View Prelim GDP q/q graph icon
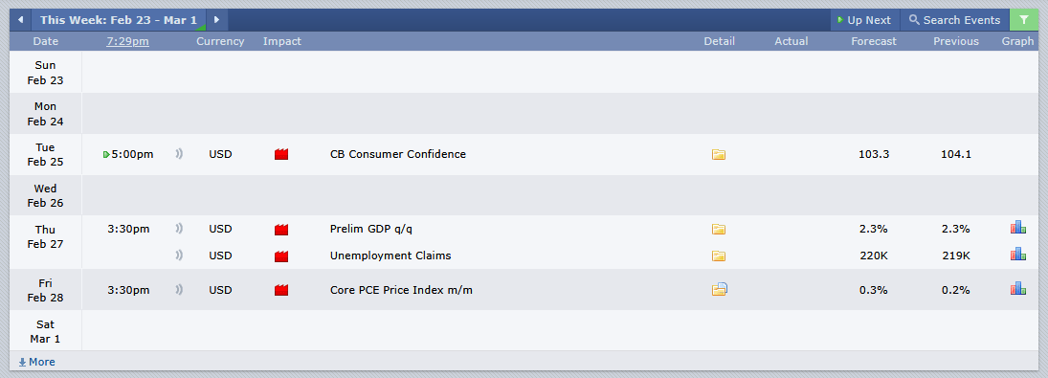The width and height of the screenshot is (1048, 378). 1017,228
